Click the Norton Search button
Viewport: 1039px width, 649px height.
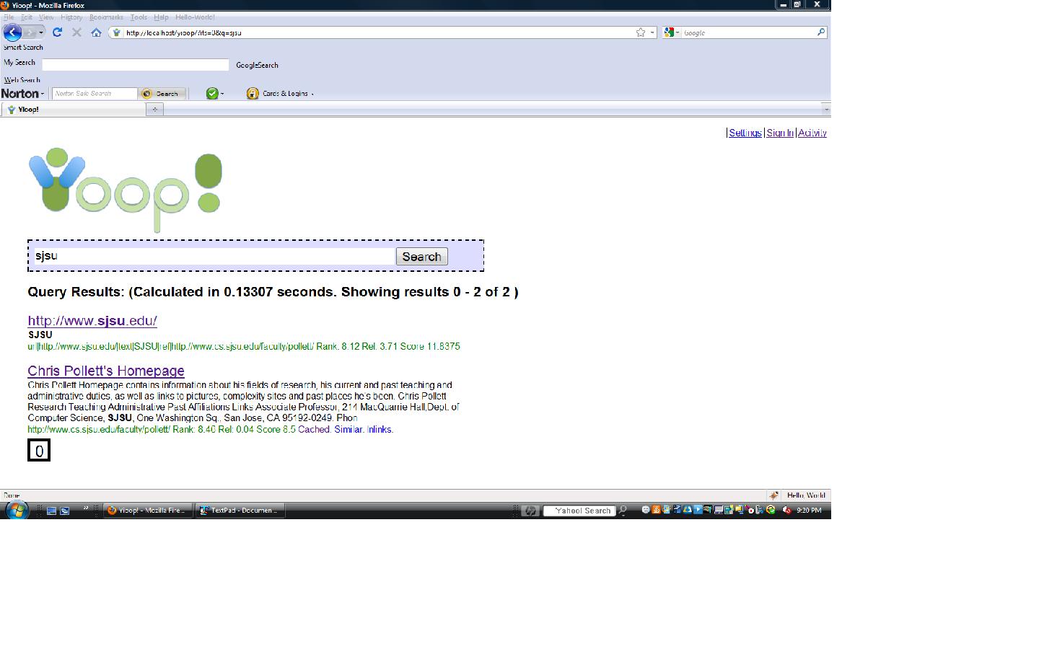162,94
